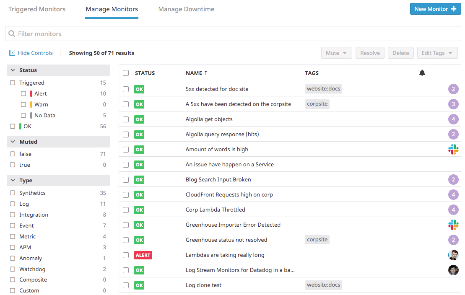This screenshot has height=295, width=465.
Task: Switch to Triggered Monitors tab
Action: (x=37, y=9)
